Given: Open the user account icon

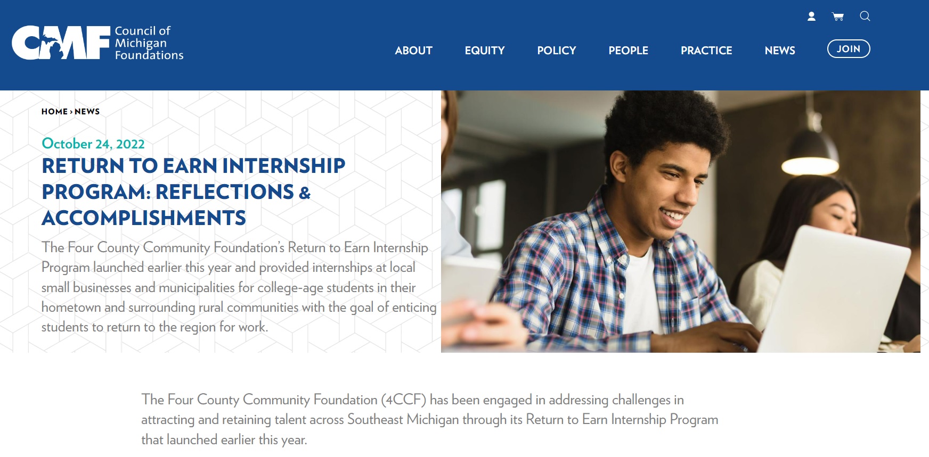Looking at the screenshot, I should pos(811,16).
